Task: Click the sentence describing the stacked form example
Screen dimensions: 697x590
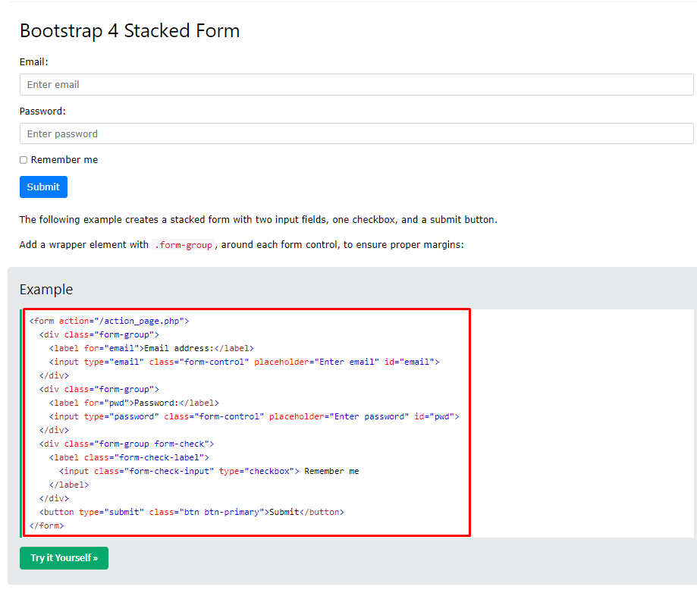Action: pyautogui.click(x=259, y=220)
